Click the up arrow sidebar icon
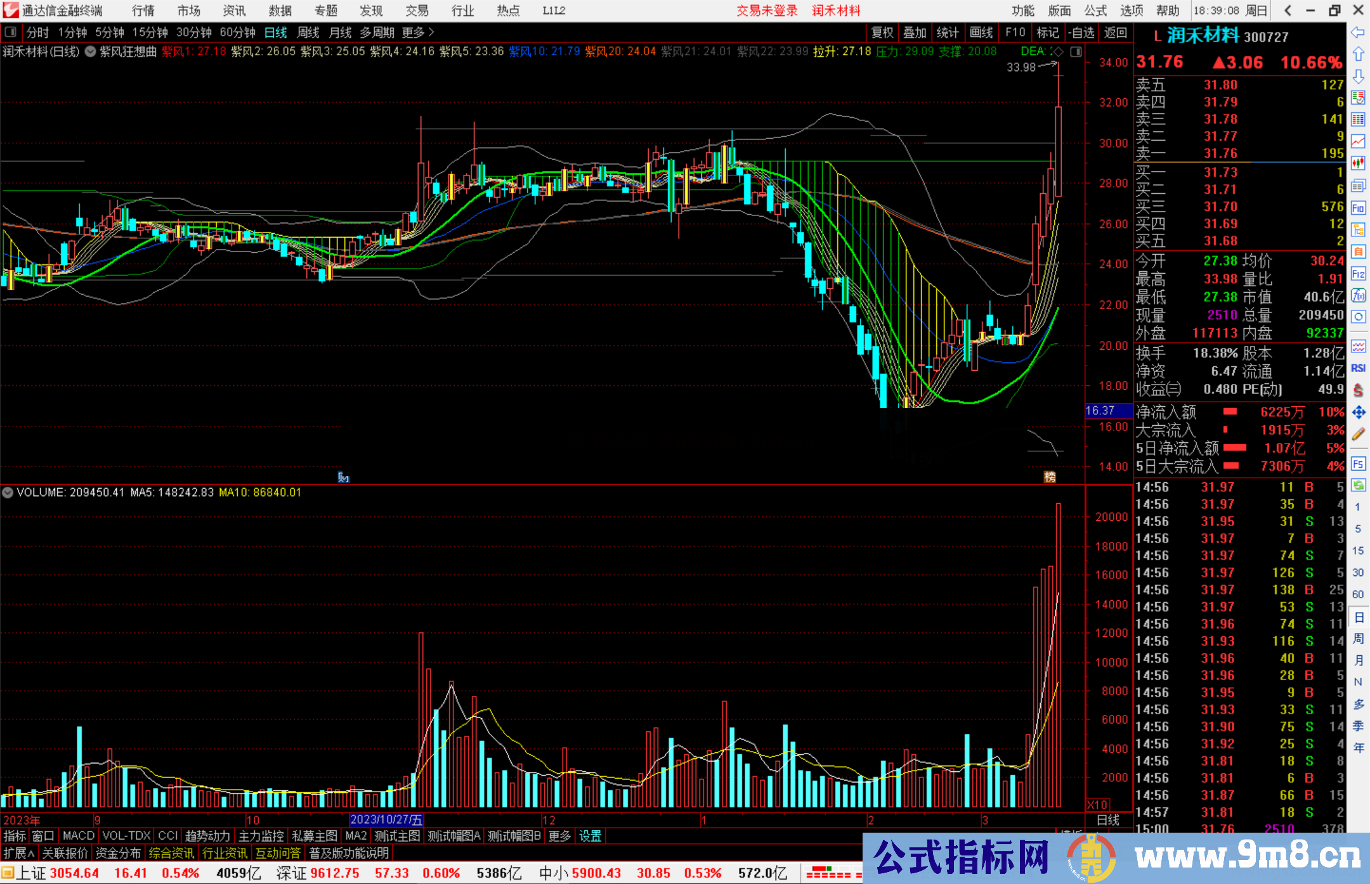 (1358, 54)
